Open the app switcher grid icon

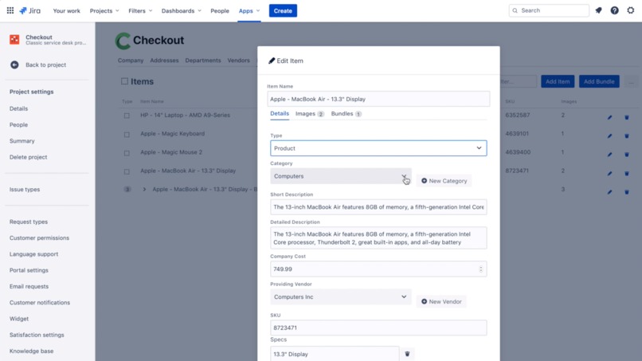(10, 10)
